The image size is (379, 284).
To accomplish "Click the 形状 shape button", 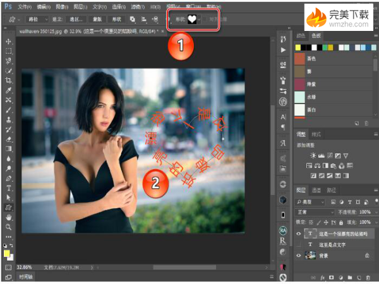I will [117, 20].
